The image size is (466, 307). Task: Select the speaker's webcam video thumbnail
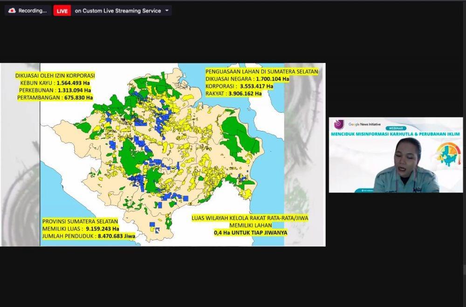[x=396, y=155]
